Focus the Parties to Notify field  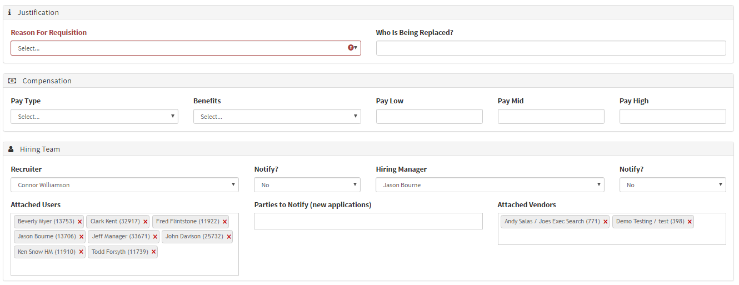tap(368, 221)
